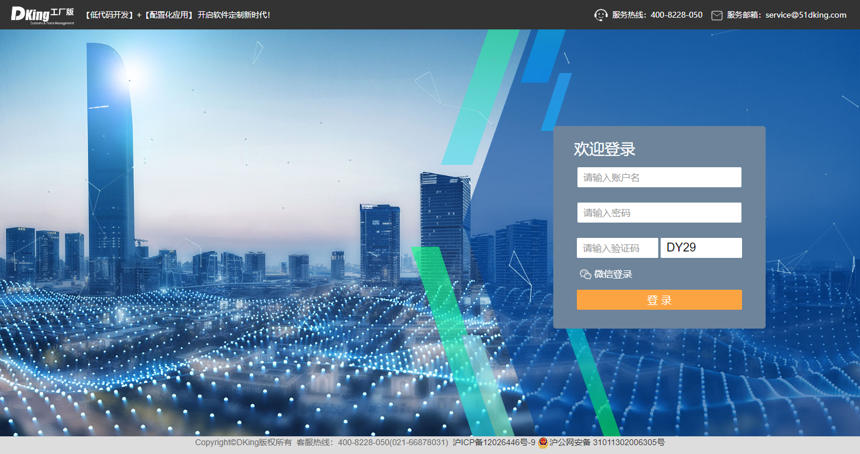Click the 欢迎登录 heading
Image resolution: width=860 pixels, height=454 pixels.
point(605,149)
